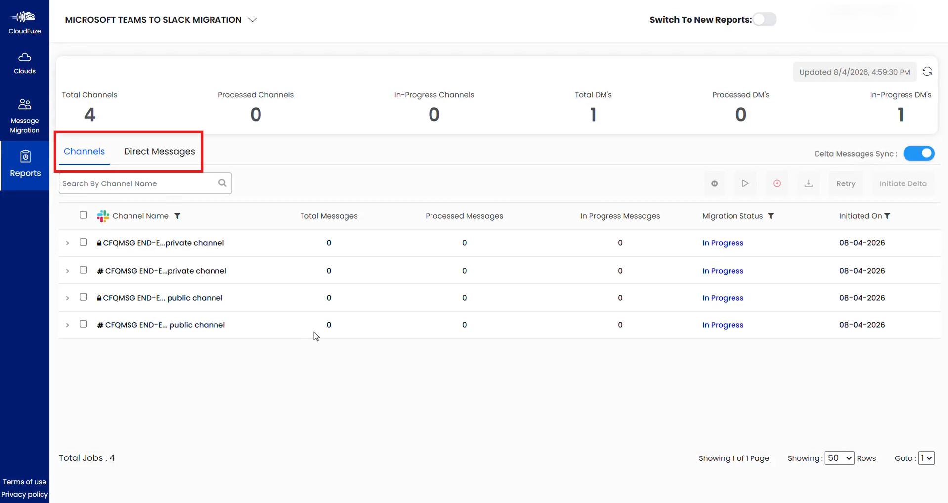
Task: Open the Clouds sidebar section
Action: tap(25, 63)
